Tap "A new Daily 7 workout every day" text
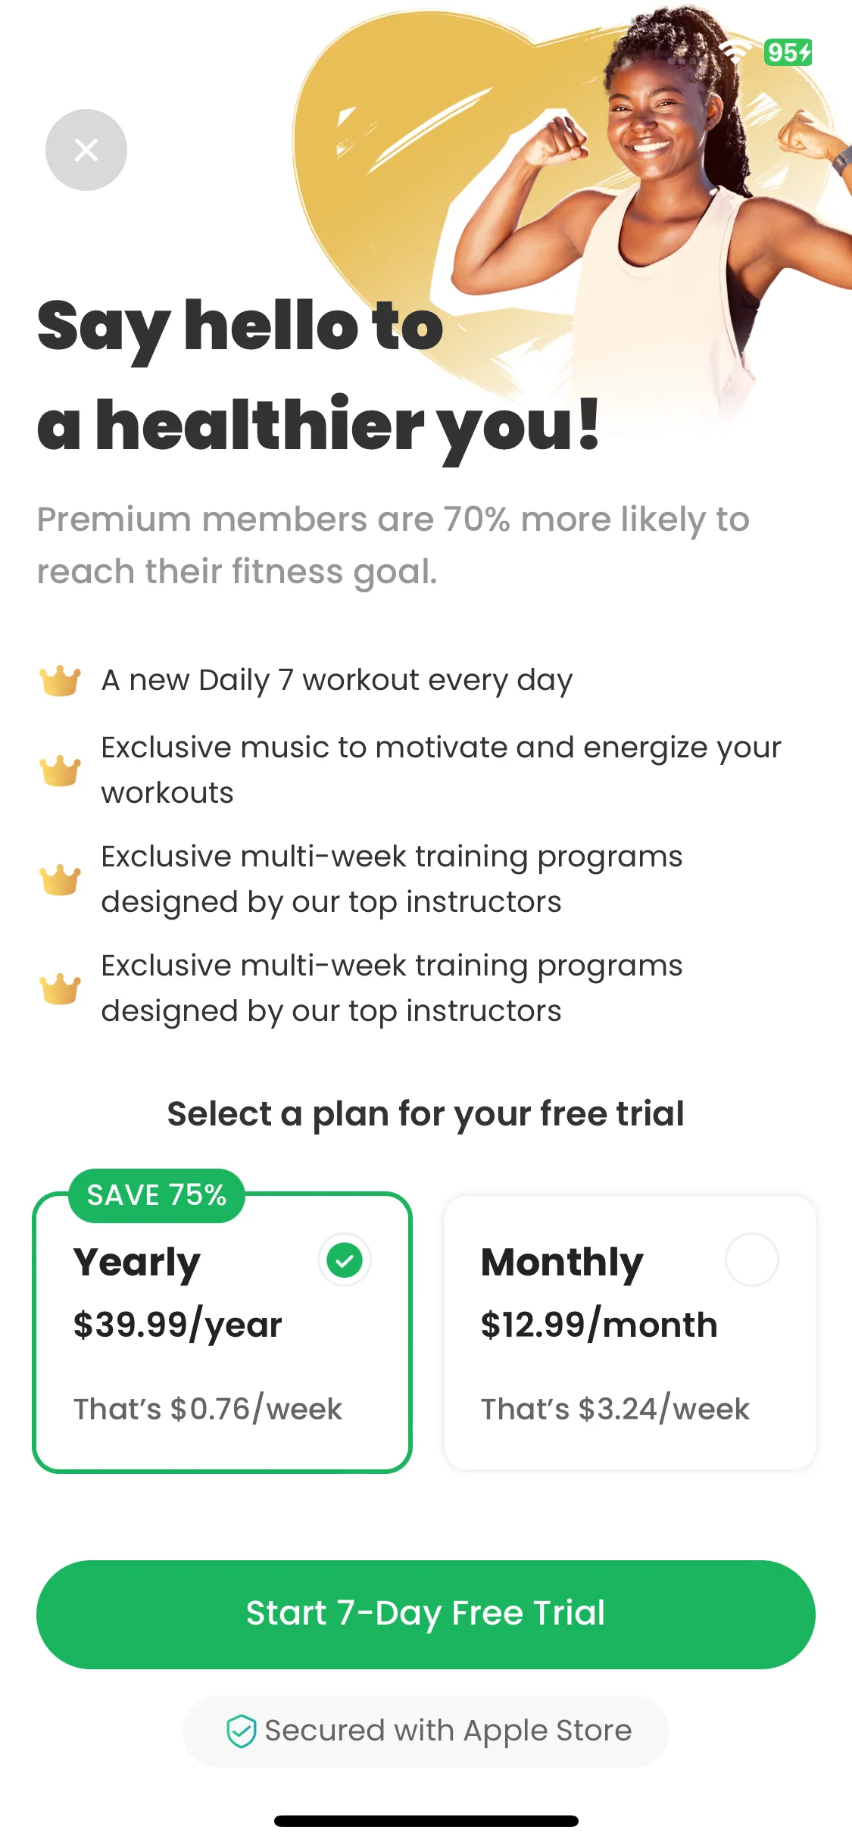The width and height of the screenshot is (852, 1845). [337, 680]
